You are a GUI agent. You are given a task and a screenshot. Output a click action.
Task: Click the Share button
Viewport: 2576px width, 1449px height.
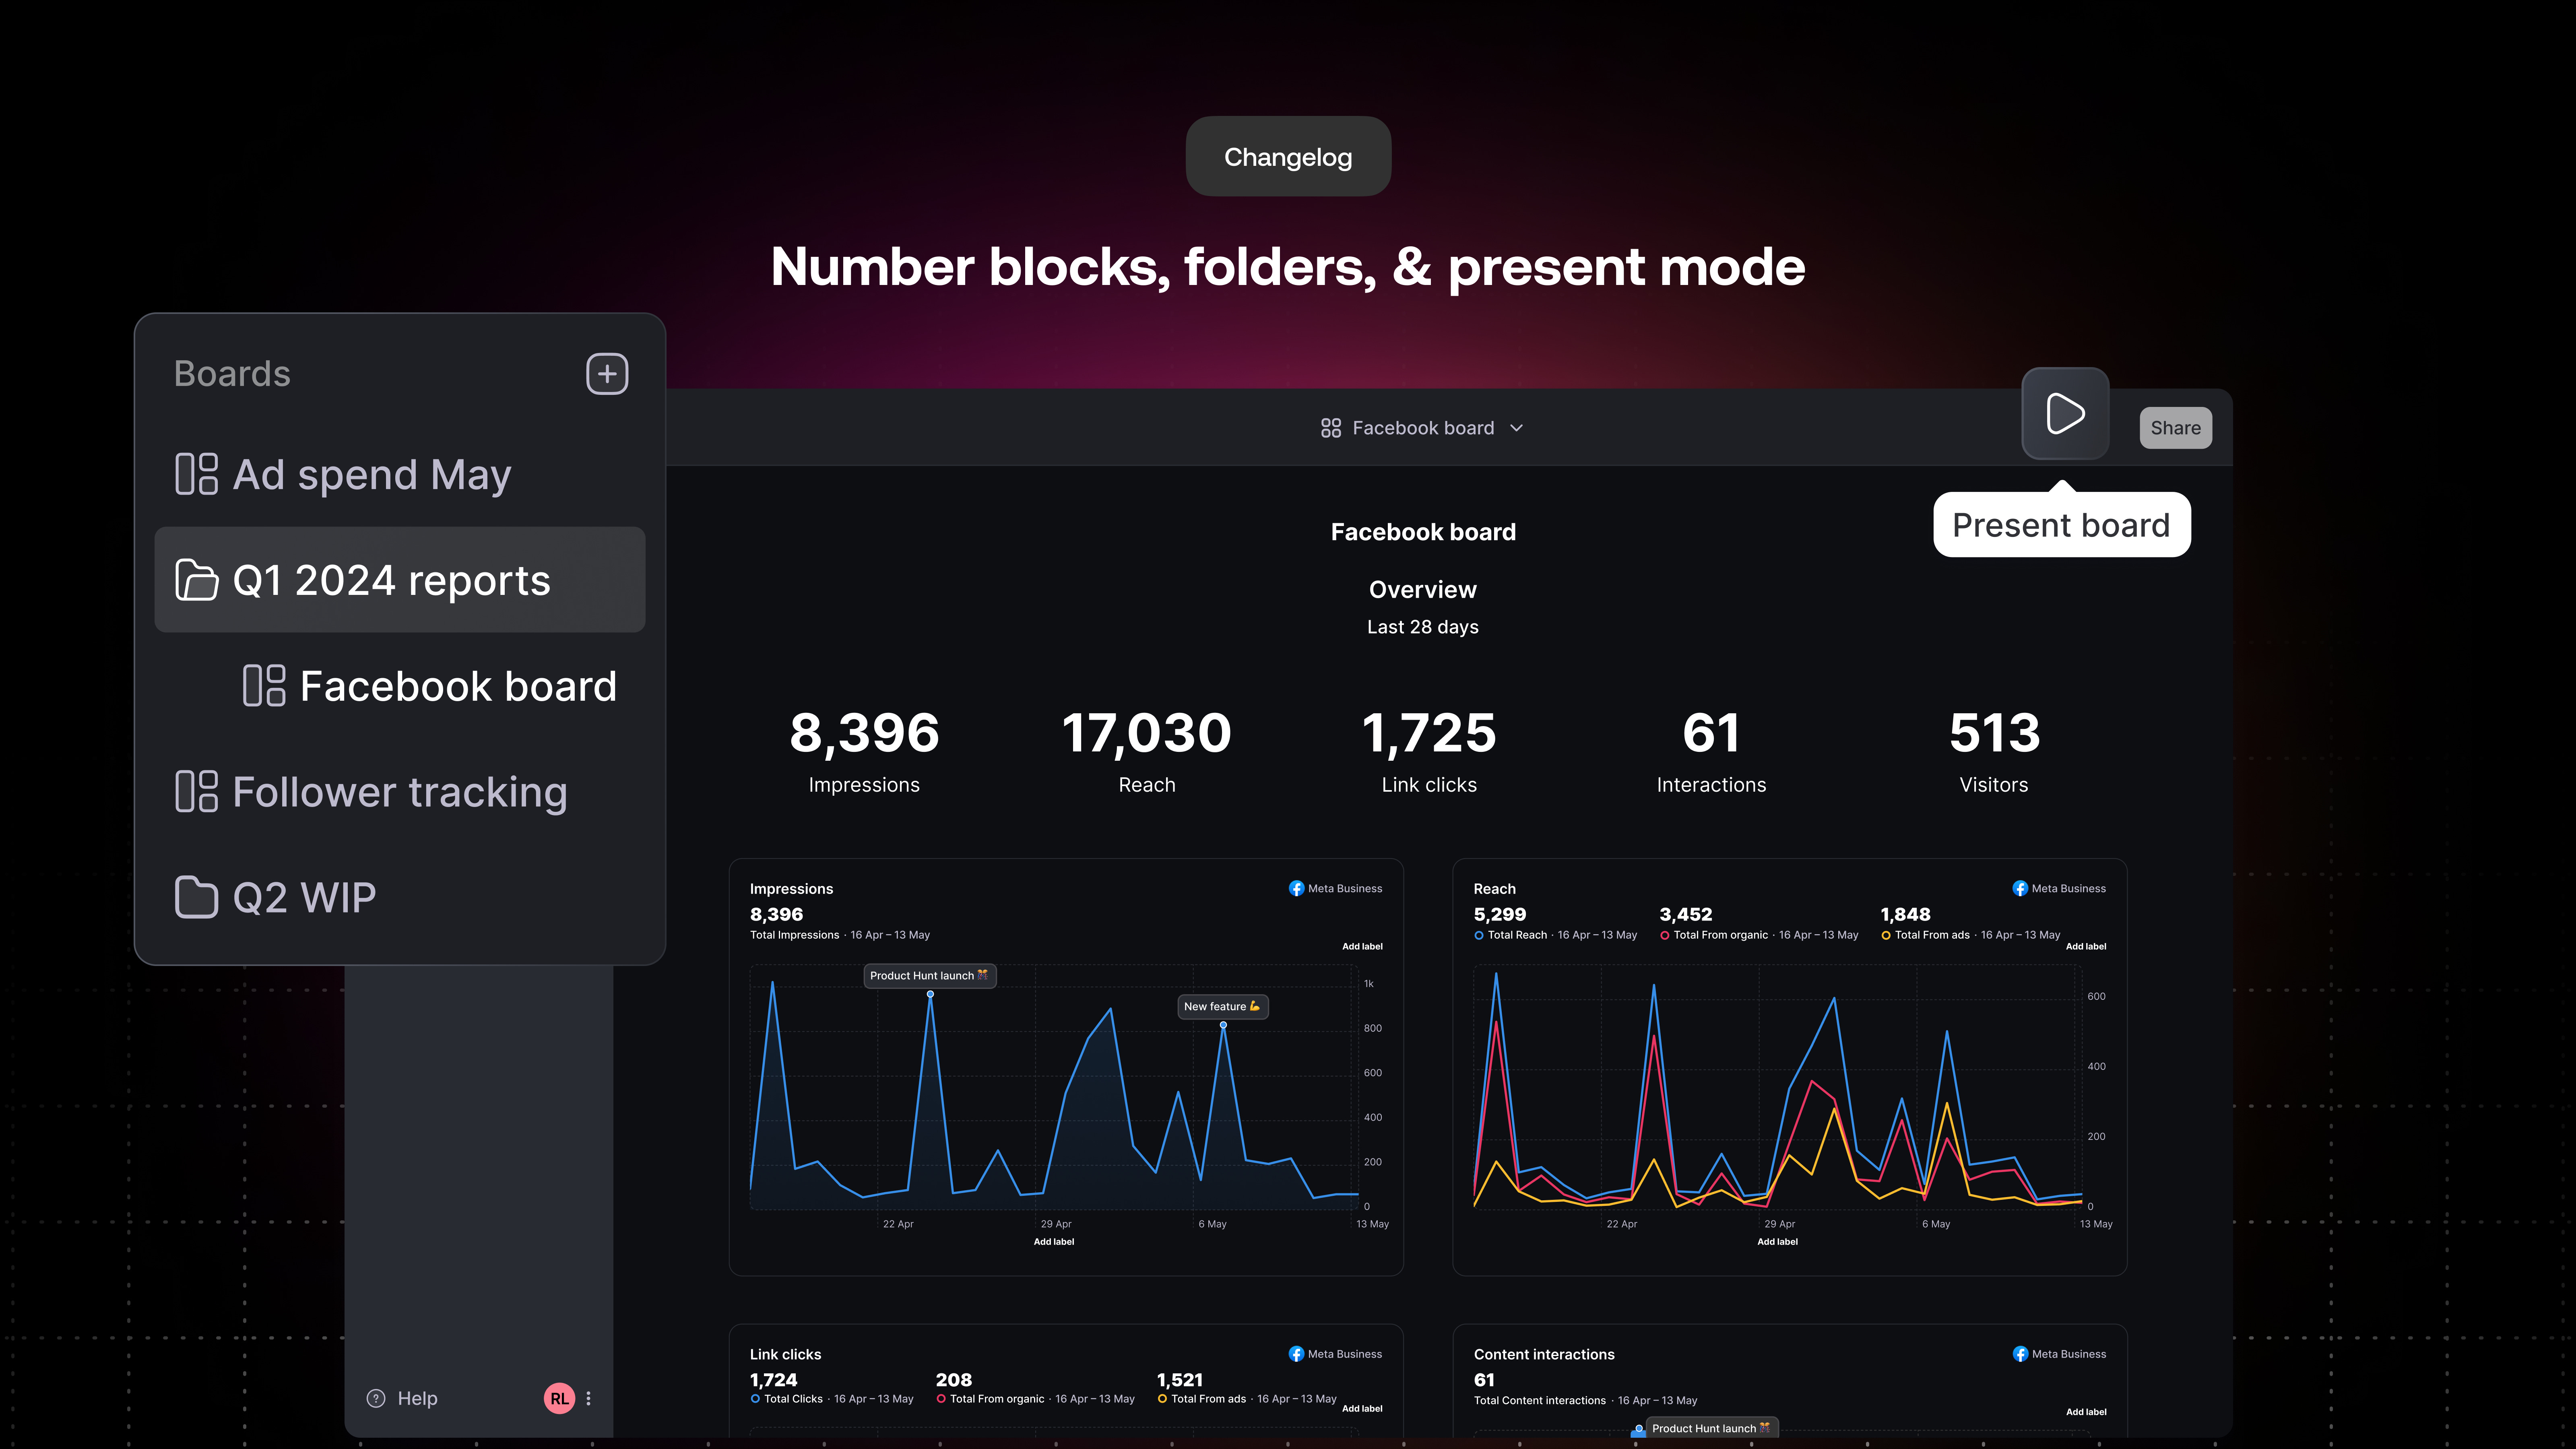(x=2175, y=428)
